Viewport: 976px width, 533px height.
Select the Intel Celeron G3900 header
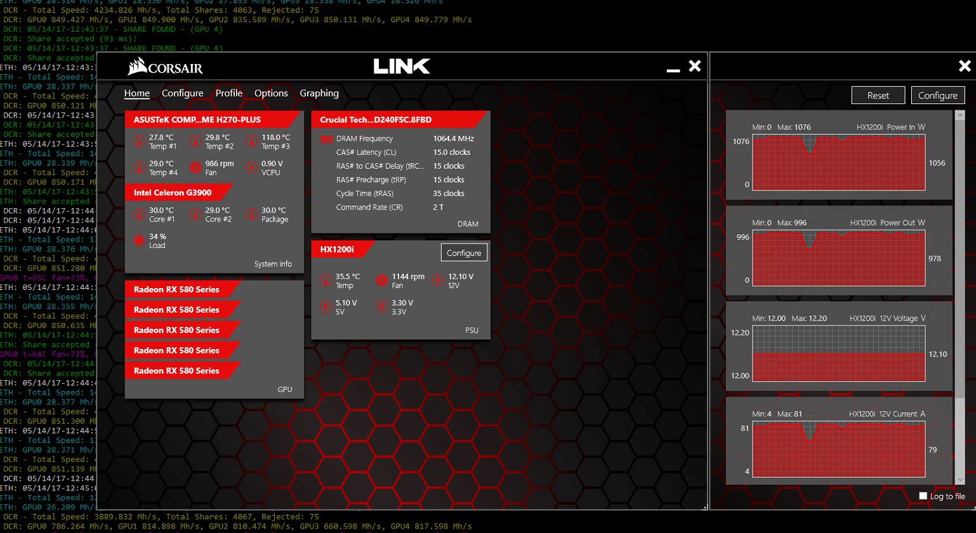coord(179,192)
